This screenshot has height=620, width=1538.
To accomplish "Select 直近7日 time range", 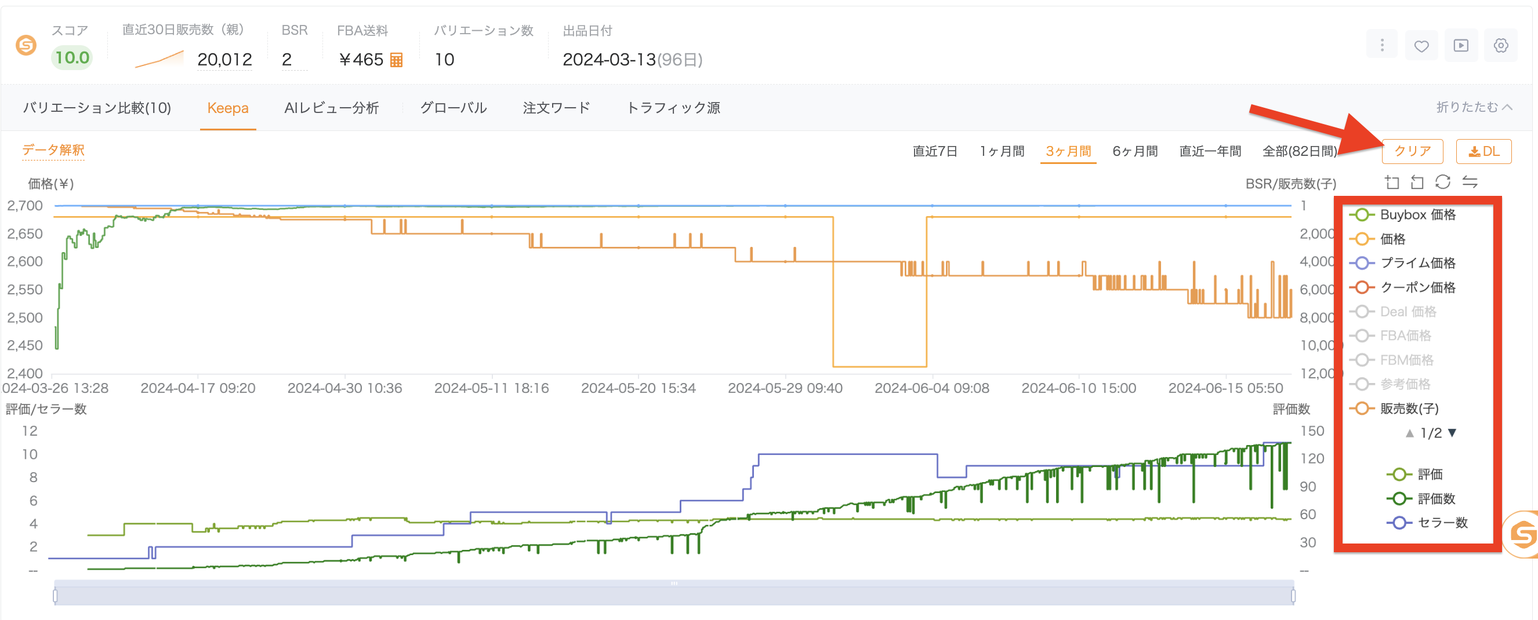I will [935, 152].
